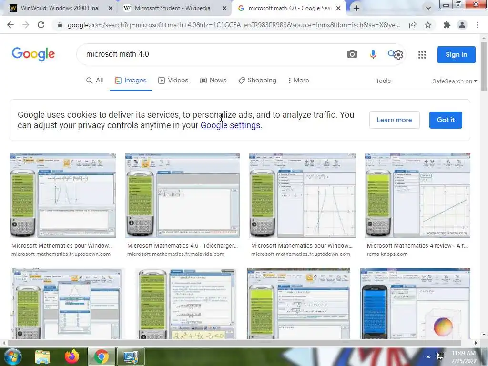The image size is (488, 366).
Task: Launch Firefox from the taskbar
Action: coord(72,356)
